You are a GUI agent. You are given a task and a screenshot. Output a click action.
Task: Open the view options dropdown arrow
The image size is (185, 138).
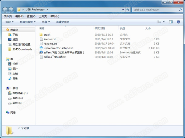point(164,22)
